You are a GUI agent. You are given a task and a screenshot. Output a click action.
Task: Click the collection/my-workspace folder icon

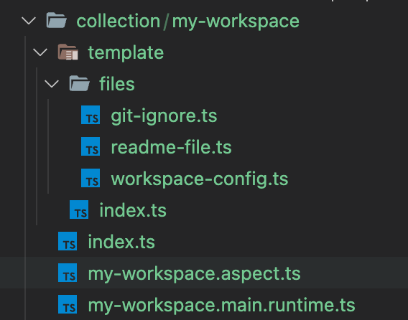(x=57, y=20)
